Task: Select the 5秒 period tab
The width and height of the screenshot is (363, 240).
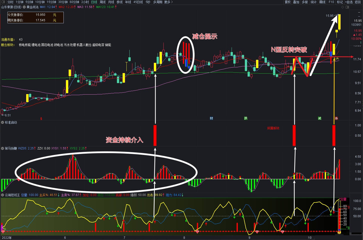Action: click(148, 2)
